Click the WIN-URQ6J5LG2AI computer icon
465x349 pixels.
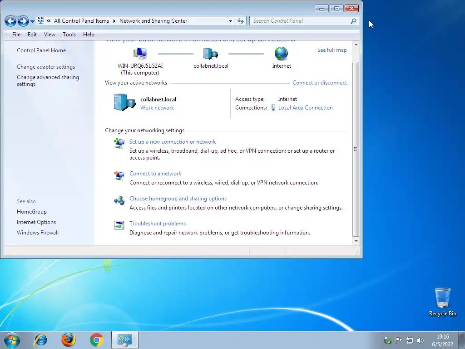(140, 54)
